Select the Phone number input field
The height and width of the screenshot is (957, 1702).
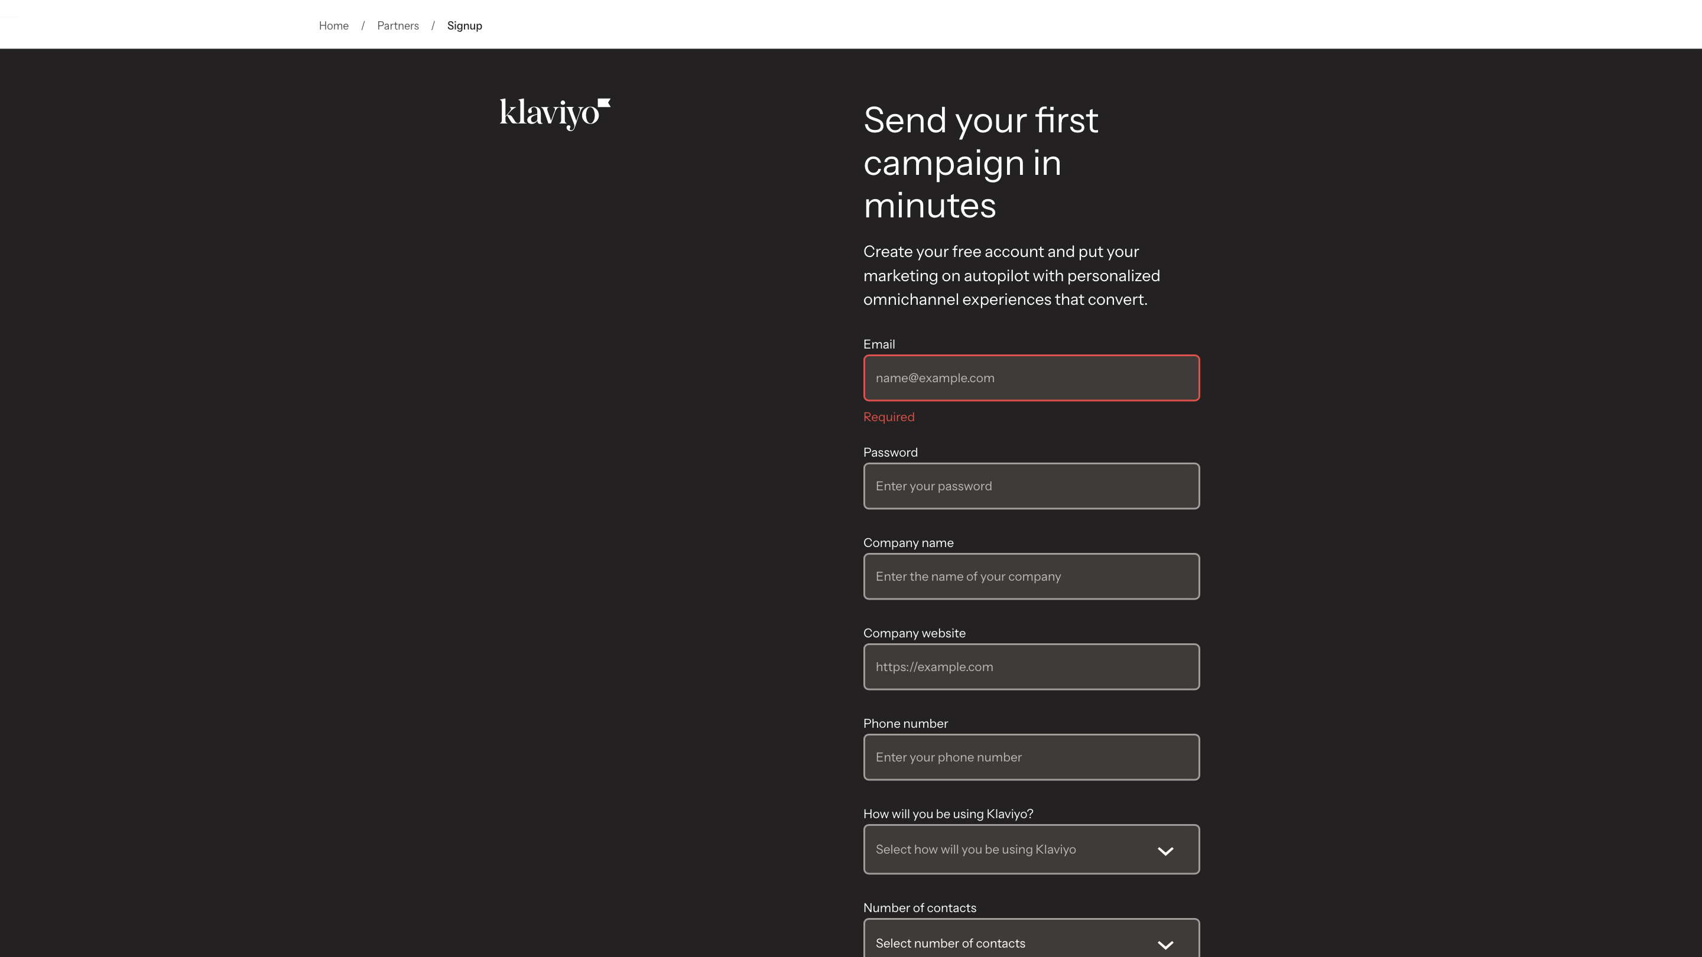1031,757
